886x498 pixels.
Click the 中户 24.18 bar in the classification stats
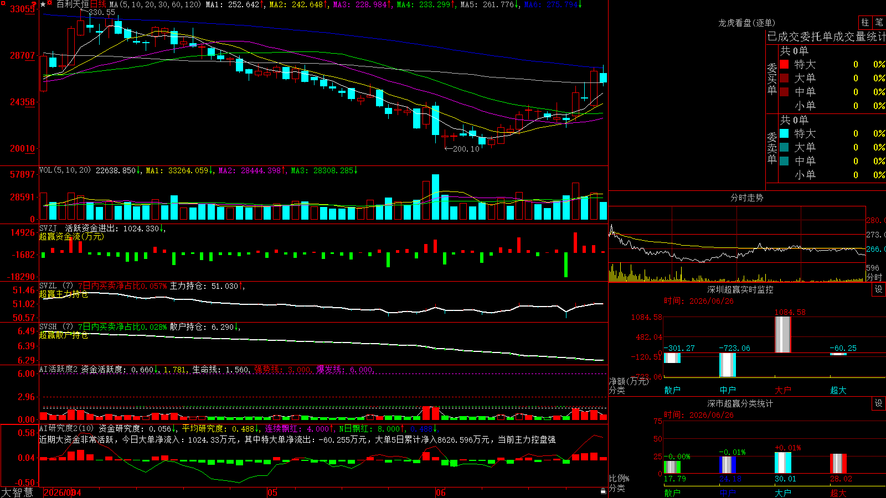click(728, 465)
